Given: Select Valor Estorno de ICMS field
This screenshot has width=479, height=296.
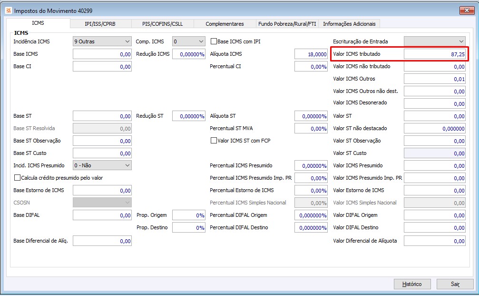Looking at the screenshot, I should click(435, 190).
